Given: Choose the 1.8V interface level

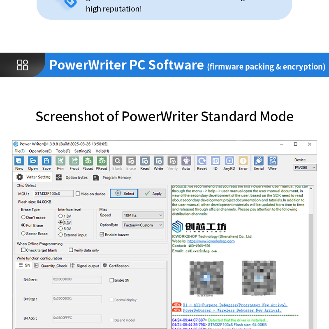Looking at the screenshot, I should [60, 215].
